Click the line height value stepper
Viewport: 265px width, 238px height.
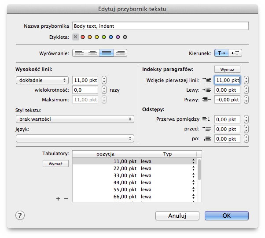104,80
